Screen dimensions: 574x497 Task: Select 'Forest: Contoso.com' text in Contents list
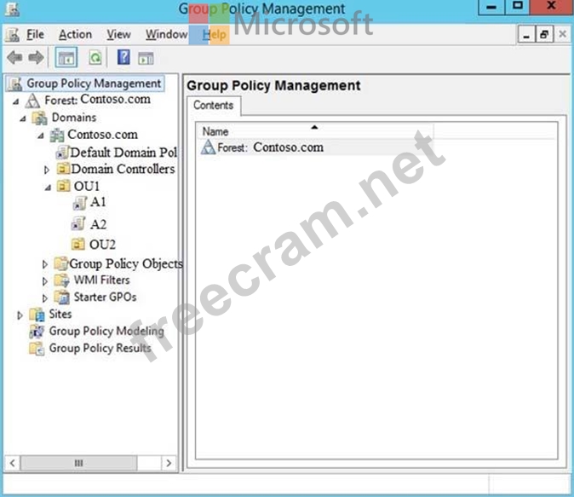coord(271,147)
